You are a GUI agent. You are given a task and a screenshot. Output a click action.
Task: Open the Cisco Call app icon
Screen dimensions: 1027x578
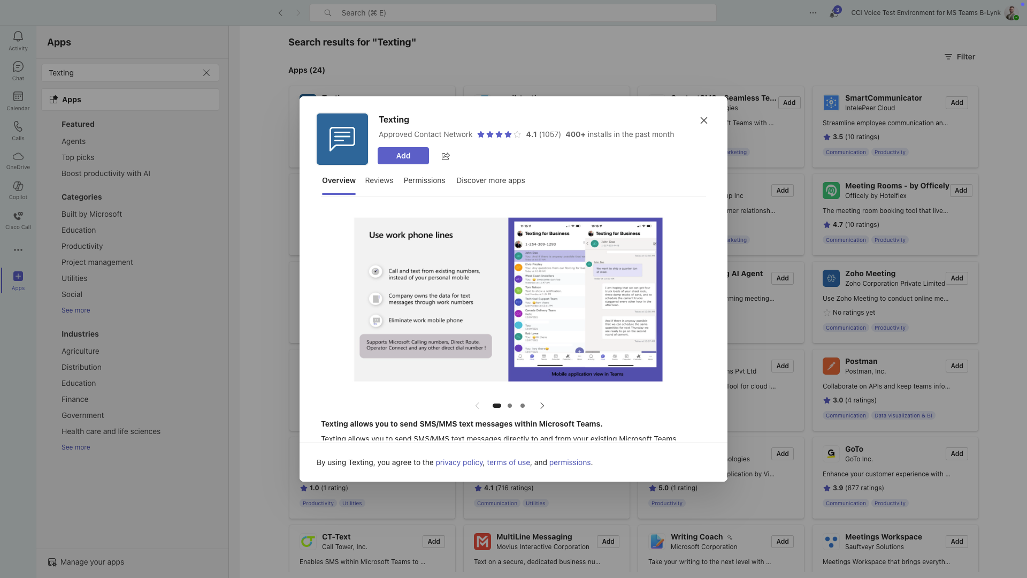[x=18, y=220]
